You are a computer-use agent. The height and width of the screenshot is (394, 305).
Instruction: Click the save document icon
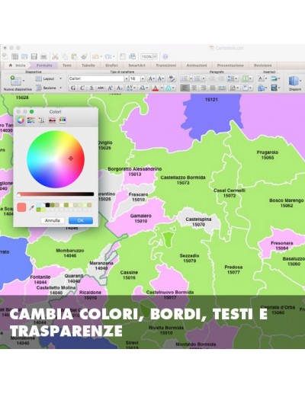(x=34, y=56)
